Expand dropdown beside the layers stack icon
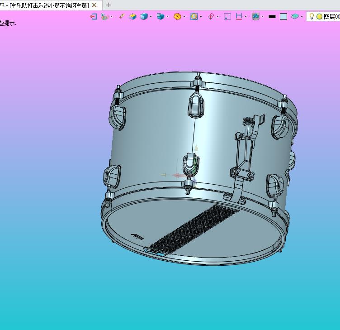 coord(302,16)
